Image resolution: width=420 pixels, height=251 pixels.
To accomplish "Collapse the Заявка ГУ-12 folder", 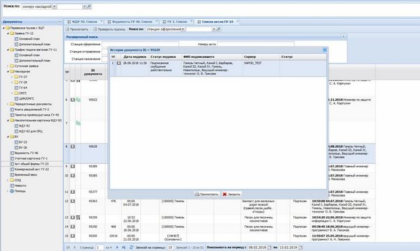I will tap(8, 33).
